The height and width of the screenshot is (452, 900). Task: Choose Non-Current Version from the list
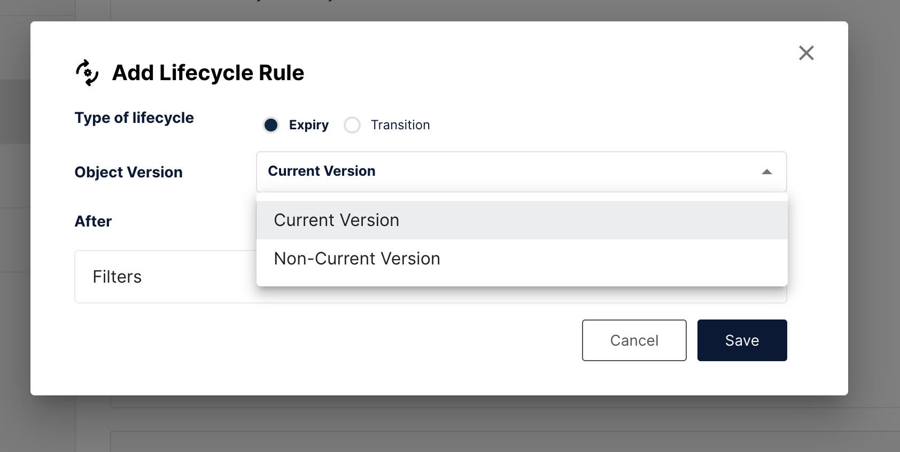tap(522, 259)
